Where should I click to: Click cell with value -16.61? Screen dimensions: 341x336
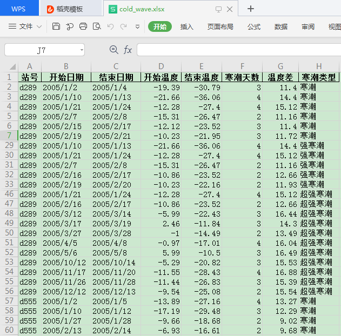202,331
